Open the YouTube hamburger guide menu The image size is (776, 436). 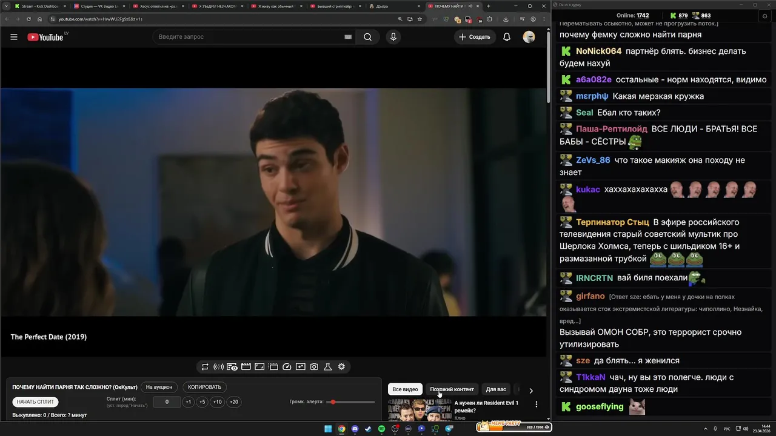pos(13,37)
